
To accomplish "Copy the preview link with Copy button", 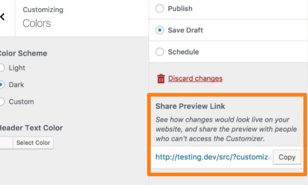I will tap(287, 157).
